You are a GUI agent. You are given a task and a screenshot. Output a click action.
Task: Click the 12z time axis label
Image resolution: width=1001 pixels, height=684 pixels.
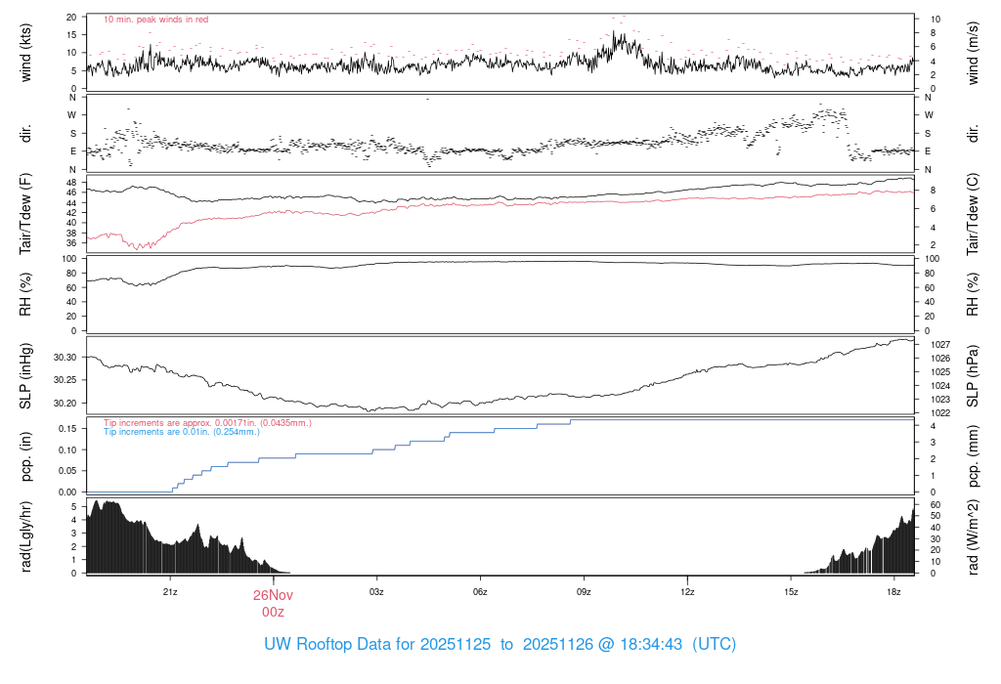coord(687,592)
